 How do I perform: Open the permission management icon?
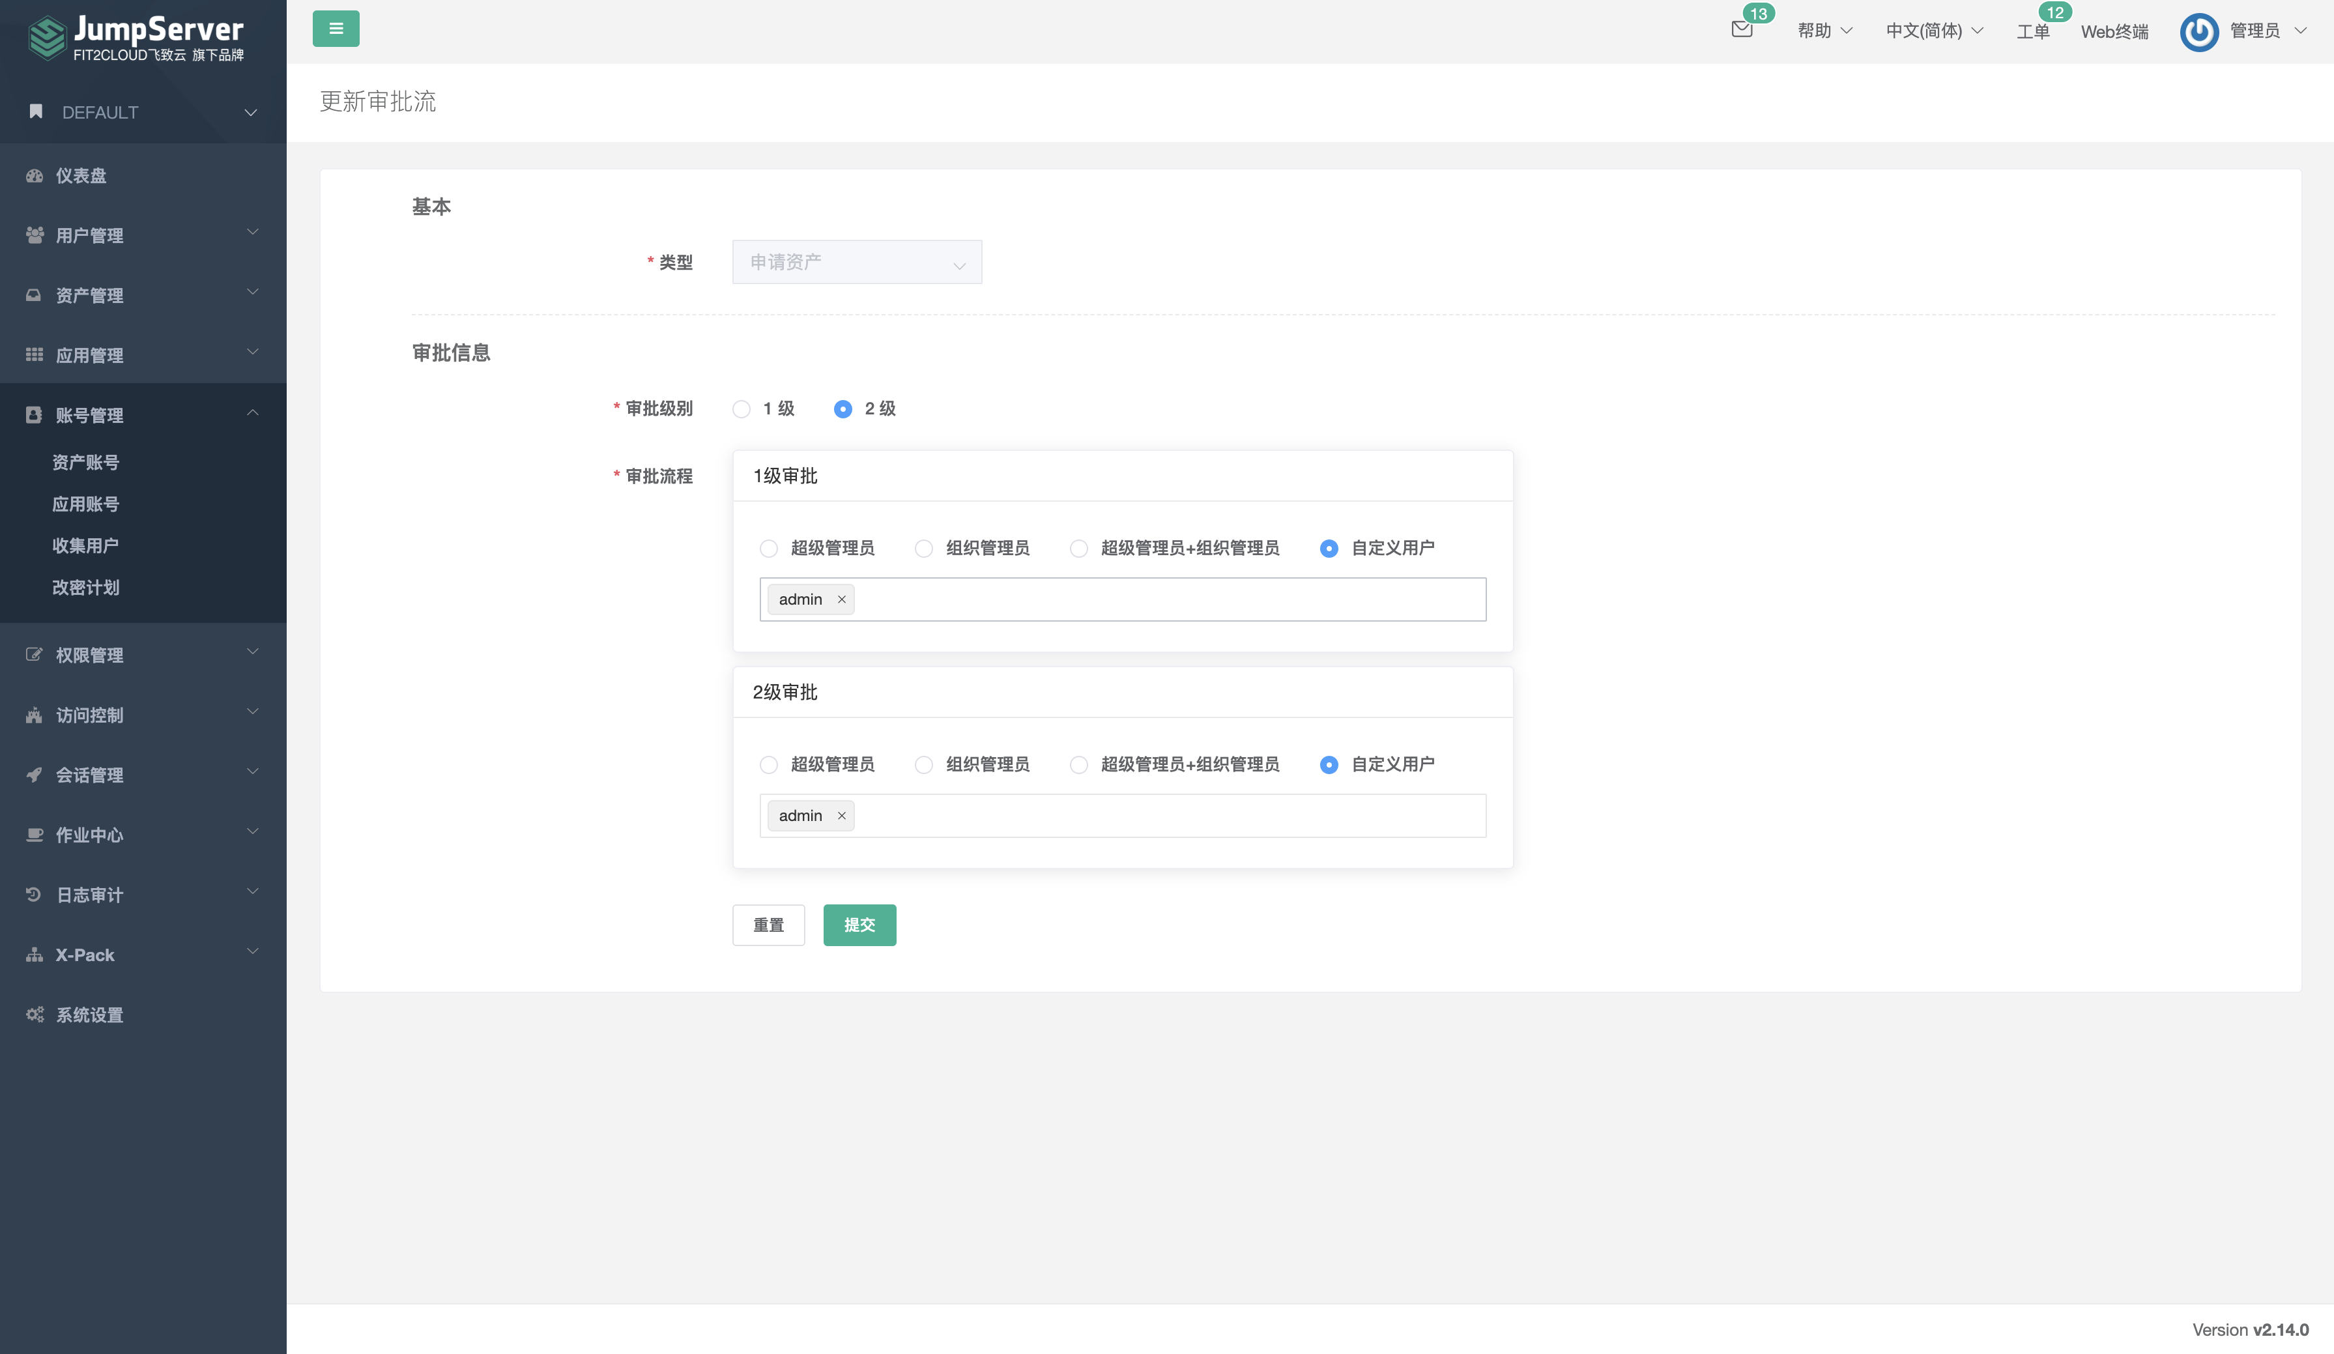click(x=34, y=654)
